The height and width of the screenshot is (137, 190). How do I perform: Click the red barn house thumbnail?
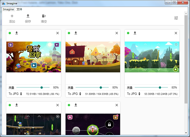click(x=93, y=57)
